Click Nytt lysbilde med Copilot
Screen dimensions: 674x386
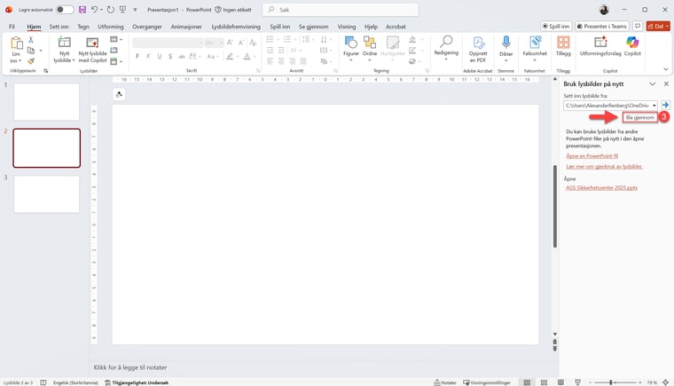coord(92,50)
